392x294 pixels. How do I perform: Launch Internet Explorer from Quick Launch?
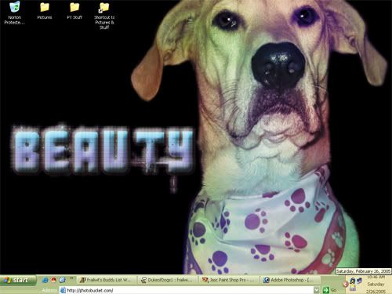(45, 280)
